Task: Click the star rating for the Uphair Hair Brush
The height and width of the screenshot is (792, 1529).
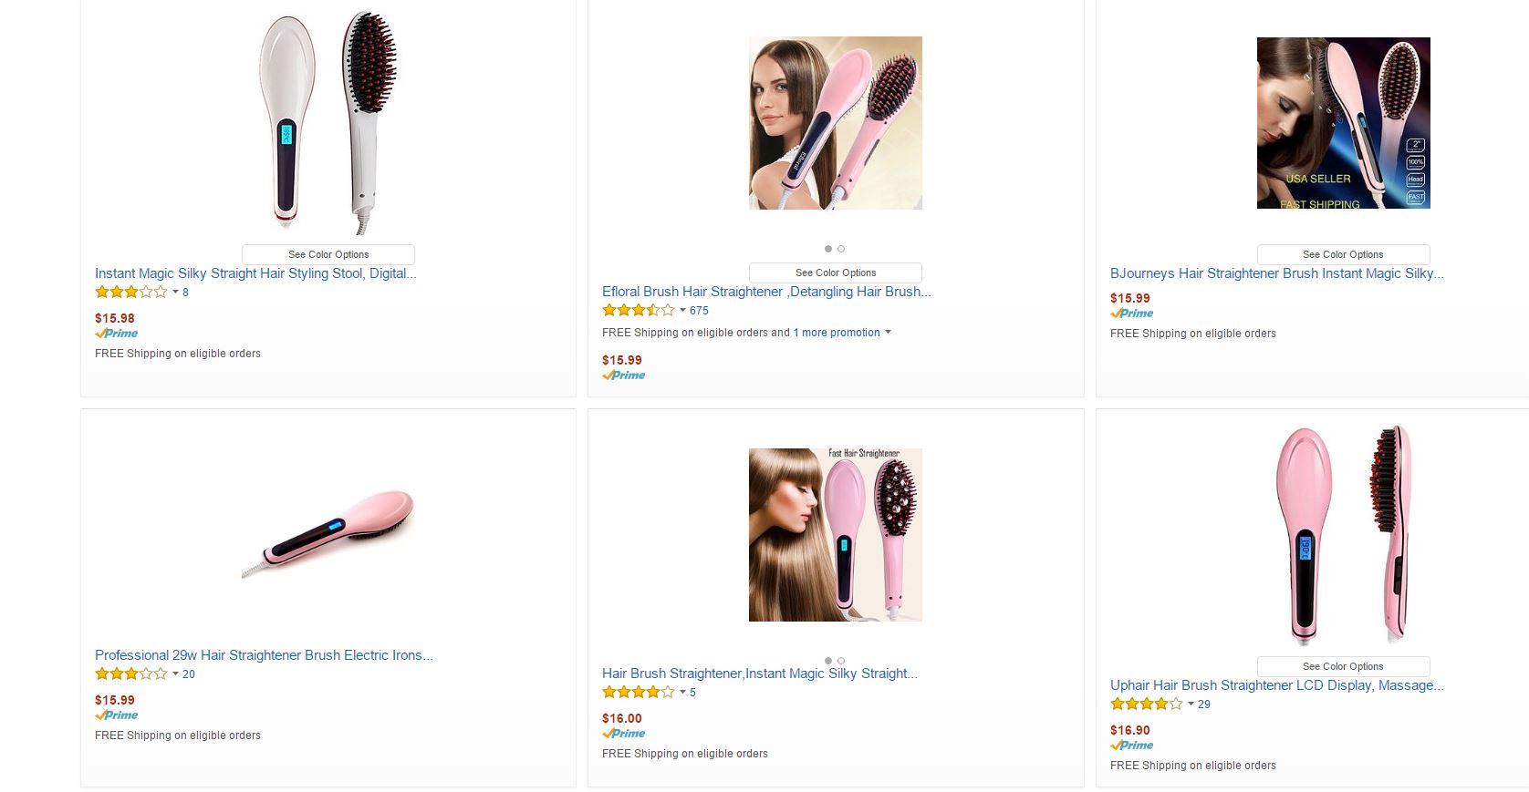Action: tap(1146, 705)
